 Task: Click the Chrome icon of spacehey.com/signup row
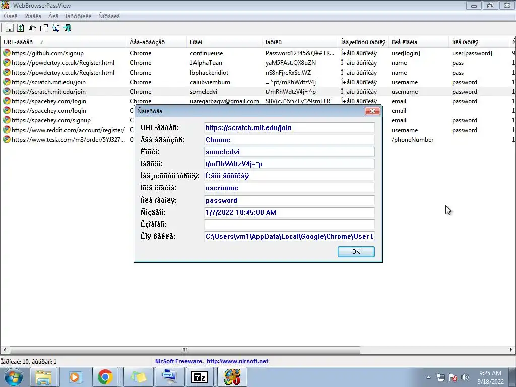click(6, 120)
